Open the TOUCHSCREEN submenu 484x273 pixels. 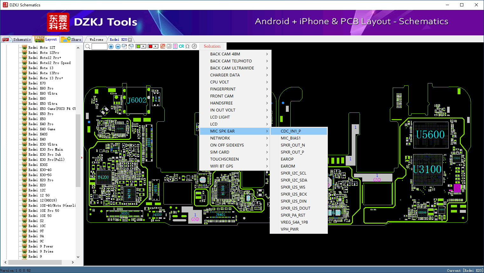(x=236, y=159)
